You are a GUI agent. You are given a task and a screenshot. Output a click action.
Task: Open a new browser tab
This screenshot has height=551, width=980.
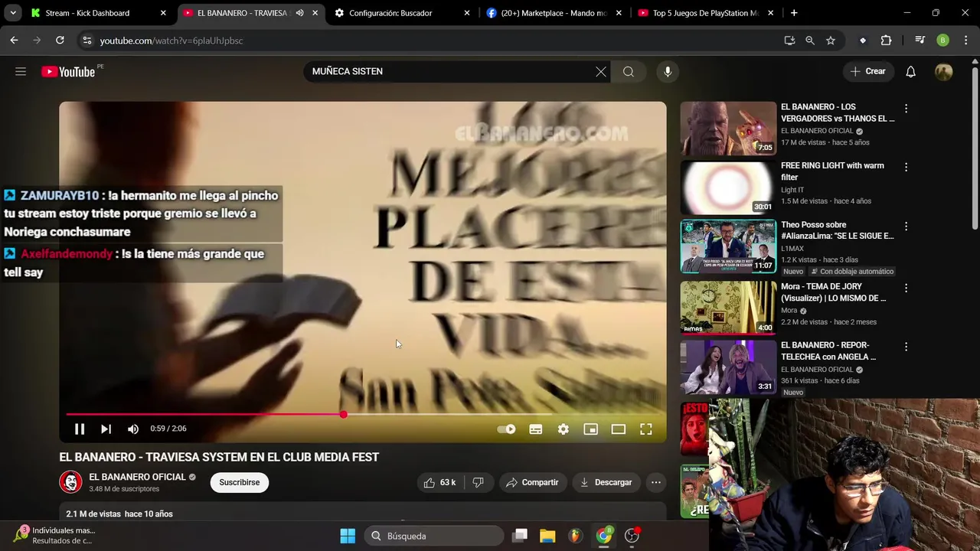[794, 13]
